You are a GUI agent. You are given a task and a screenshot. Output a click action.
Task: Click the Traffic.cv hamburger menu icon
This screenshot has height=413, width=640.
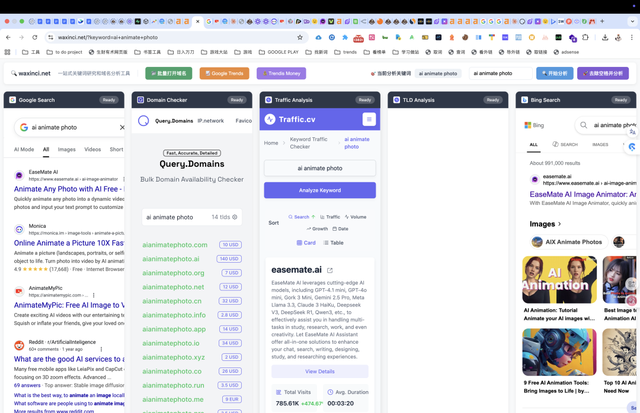click(x=369, y=119)
